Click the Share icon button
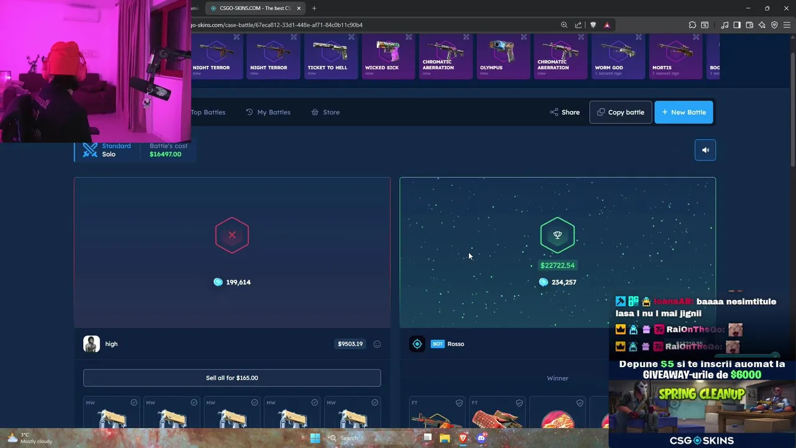 pyautogui.click(x=565, y=112)
